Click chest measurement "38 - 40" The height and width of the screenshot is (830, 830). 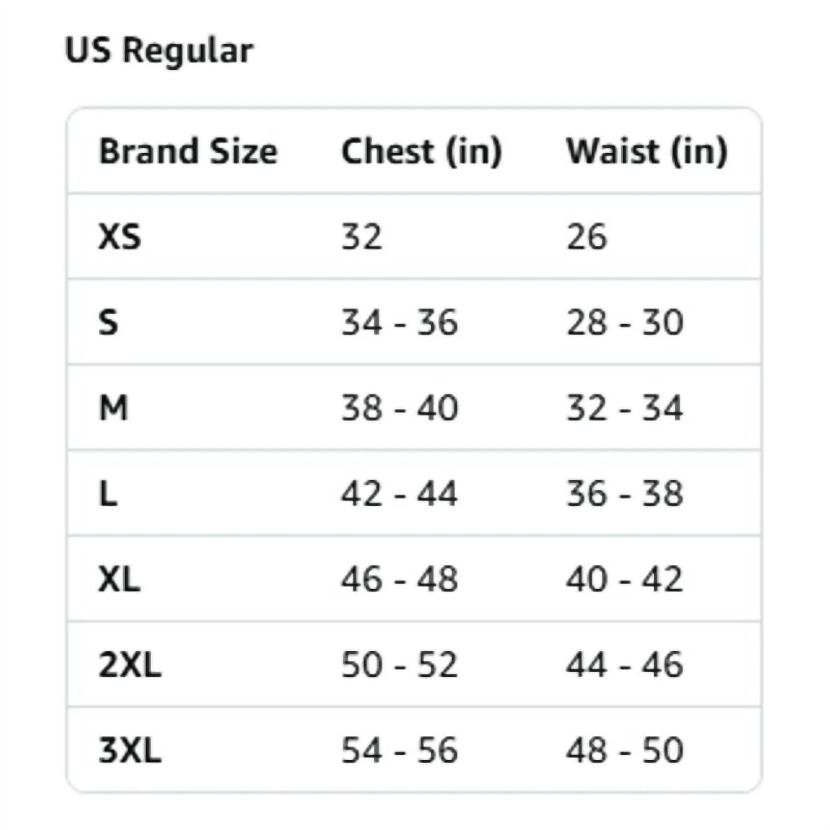click(x=400, y=408)
